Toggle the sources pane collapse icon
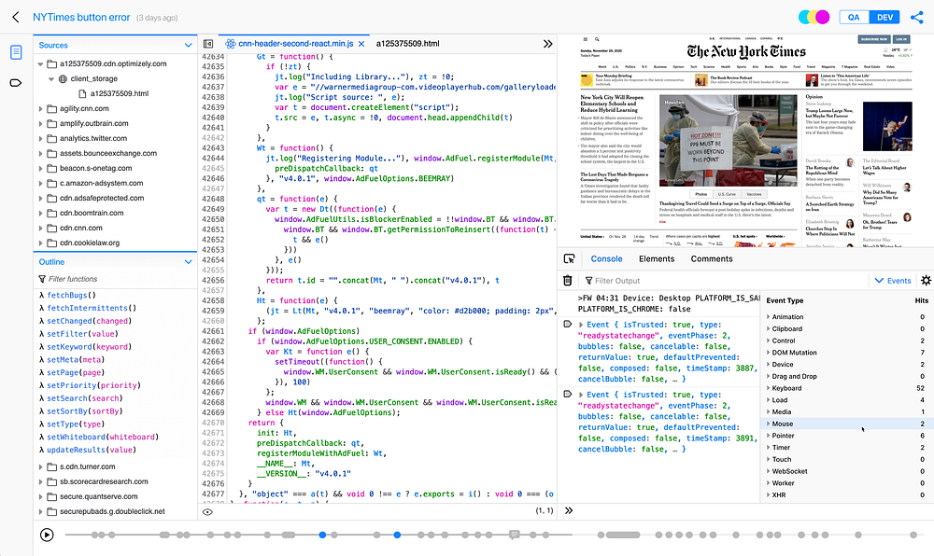 209,44
